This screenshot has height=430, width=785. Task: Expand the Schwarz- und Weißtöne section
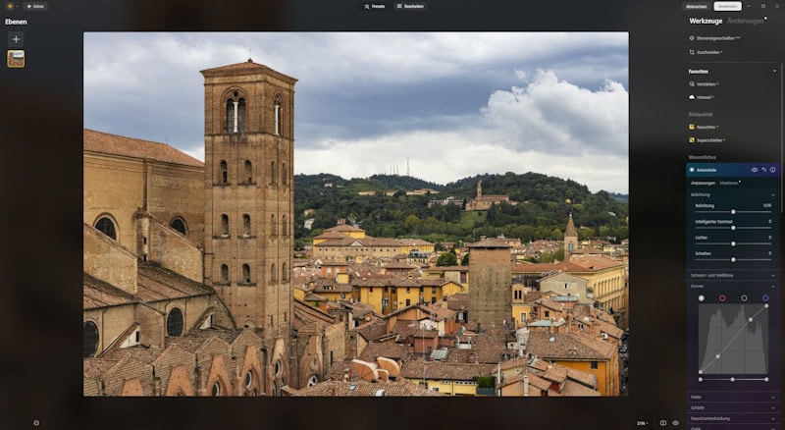coord(732,275)
